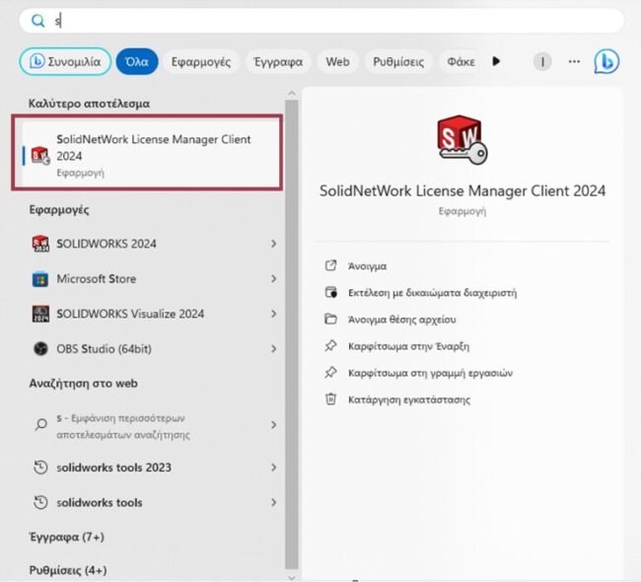Click the Bing icon at top right
The image size is (641, 582).
606,61
